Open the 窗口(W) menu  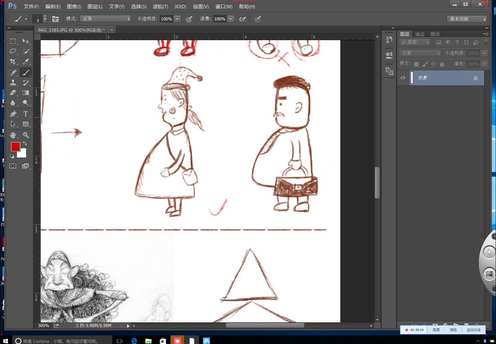224,6
